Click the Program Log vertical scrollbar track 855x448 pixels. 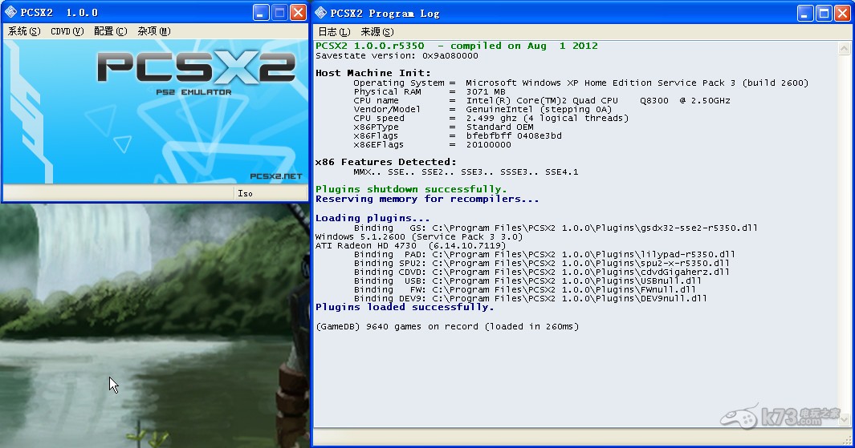pyautogui.click(x=845, y=240)
